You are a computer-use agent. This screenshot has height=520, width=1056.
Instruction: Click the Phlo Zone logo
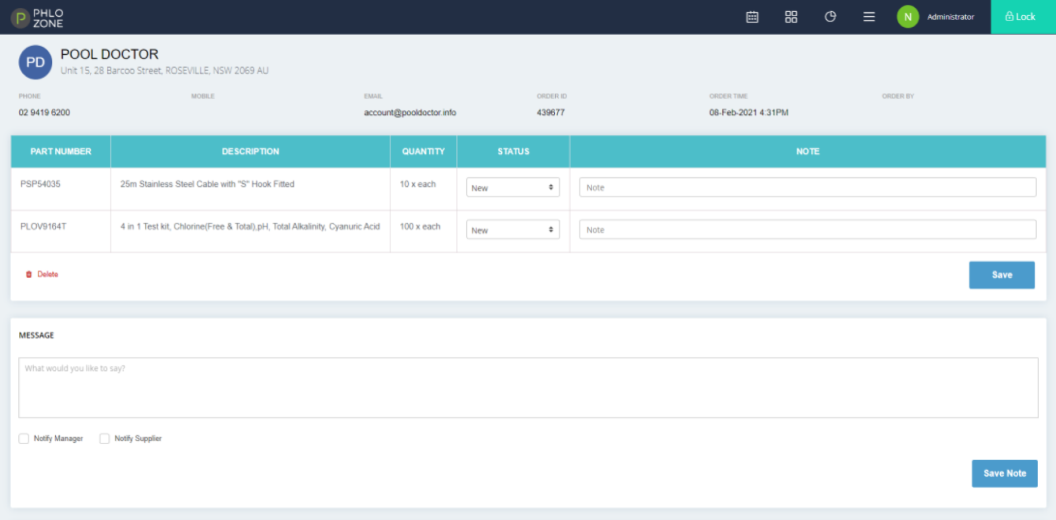pos(38,18)
